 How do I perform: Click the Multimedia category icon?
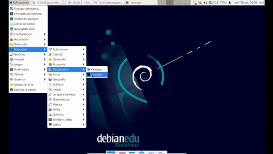12,69
